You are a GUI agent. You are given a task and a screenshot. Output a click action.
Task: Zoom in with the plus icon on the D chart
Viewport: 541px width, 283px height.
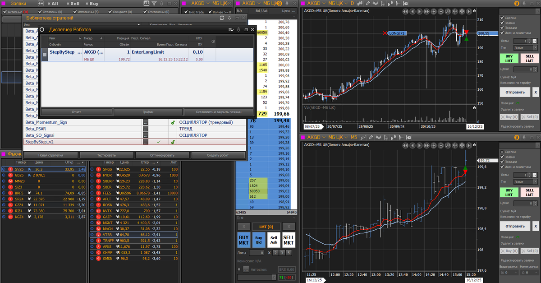433,11
